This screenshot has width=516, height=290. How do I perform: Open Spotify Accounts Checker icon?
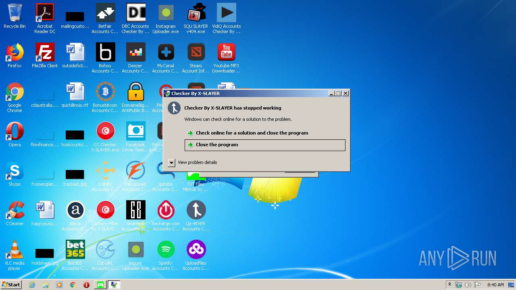[166, 255]
